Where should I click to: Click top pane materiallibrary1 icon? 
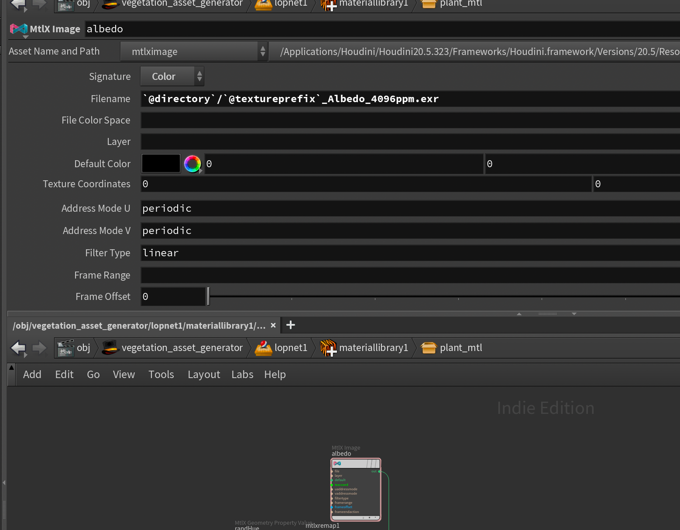point(329,4)
